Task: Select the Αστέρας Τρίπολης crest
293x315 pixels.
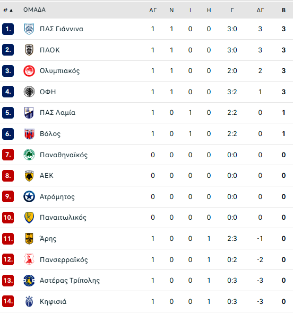Action: tap(29, 281)
